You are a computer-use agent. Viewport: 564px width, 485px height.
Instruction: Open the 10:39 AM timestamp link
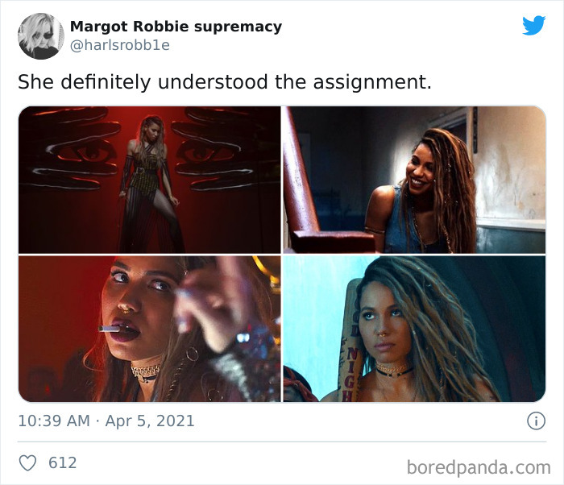(x=54, y=421)
